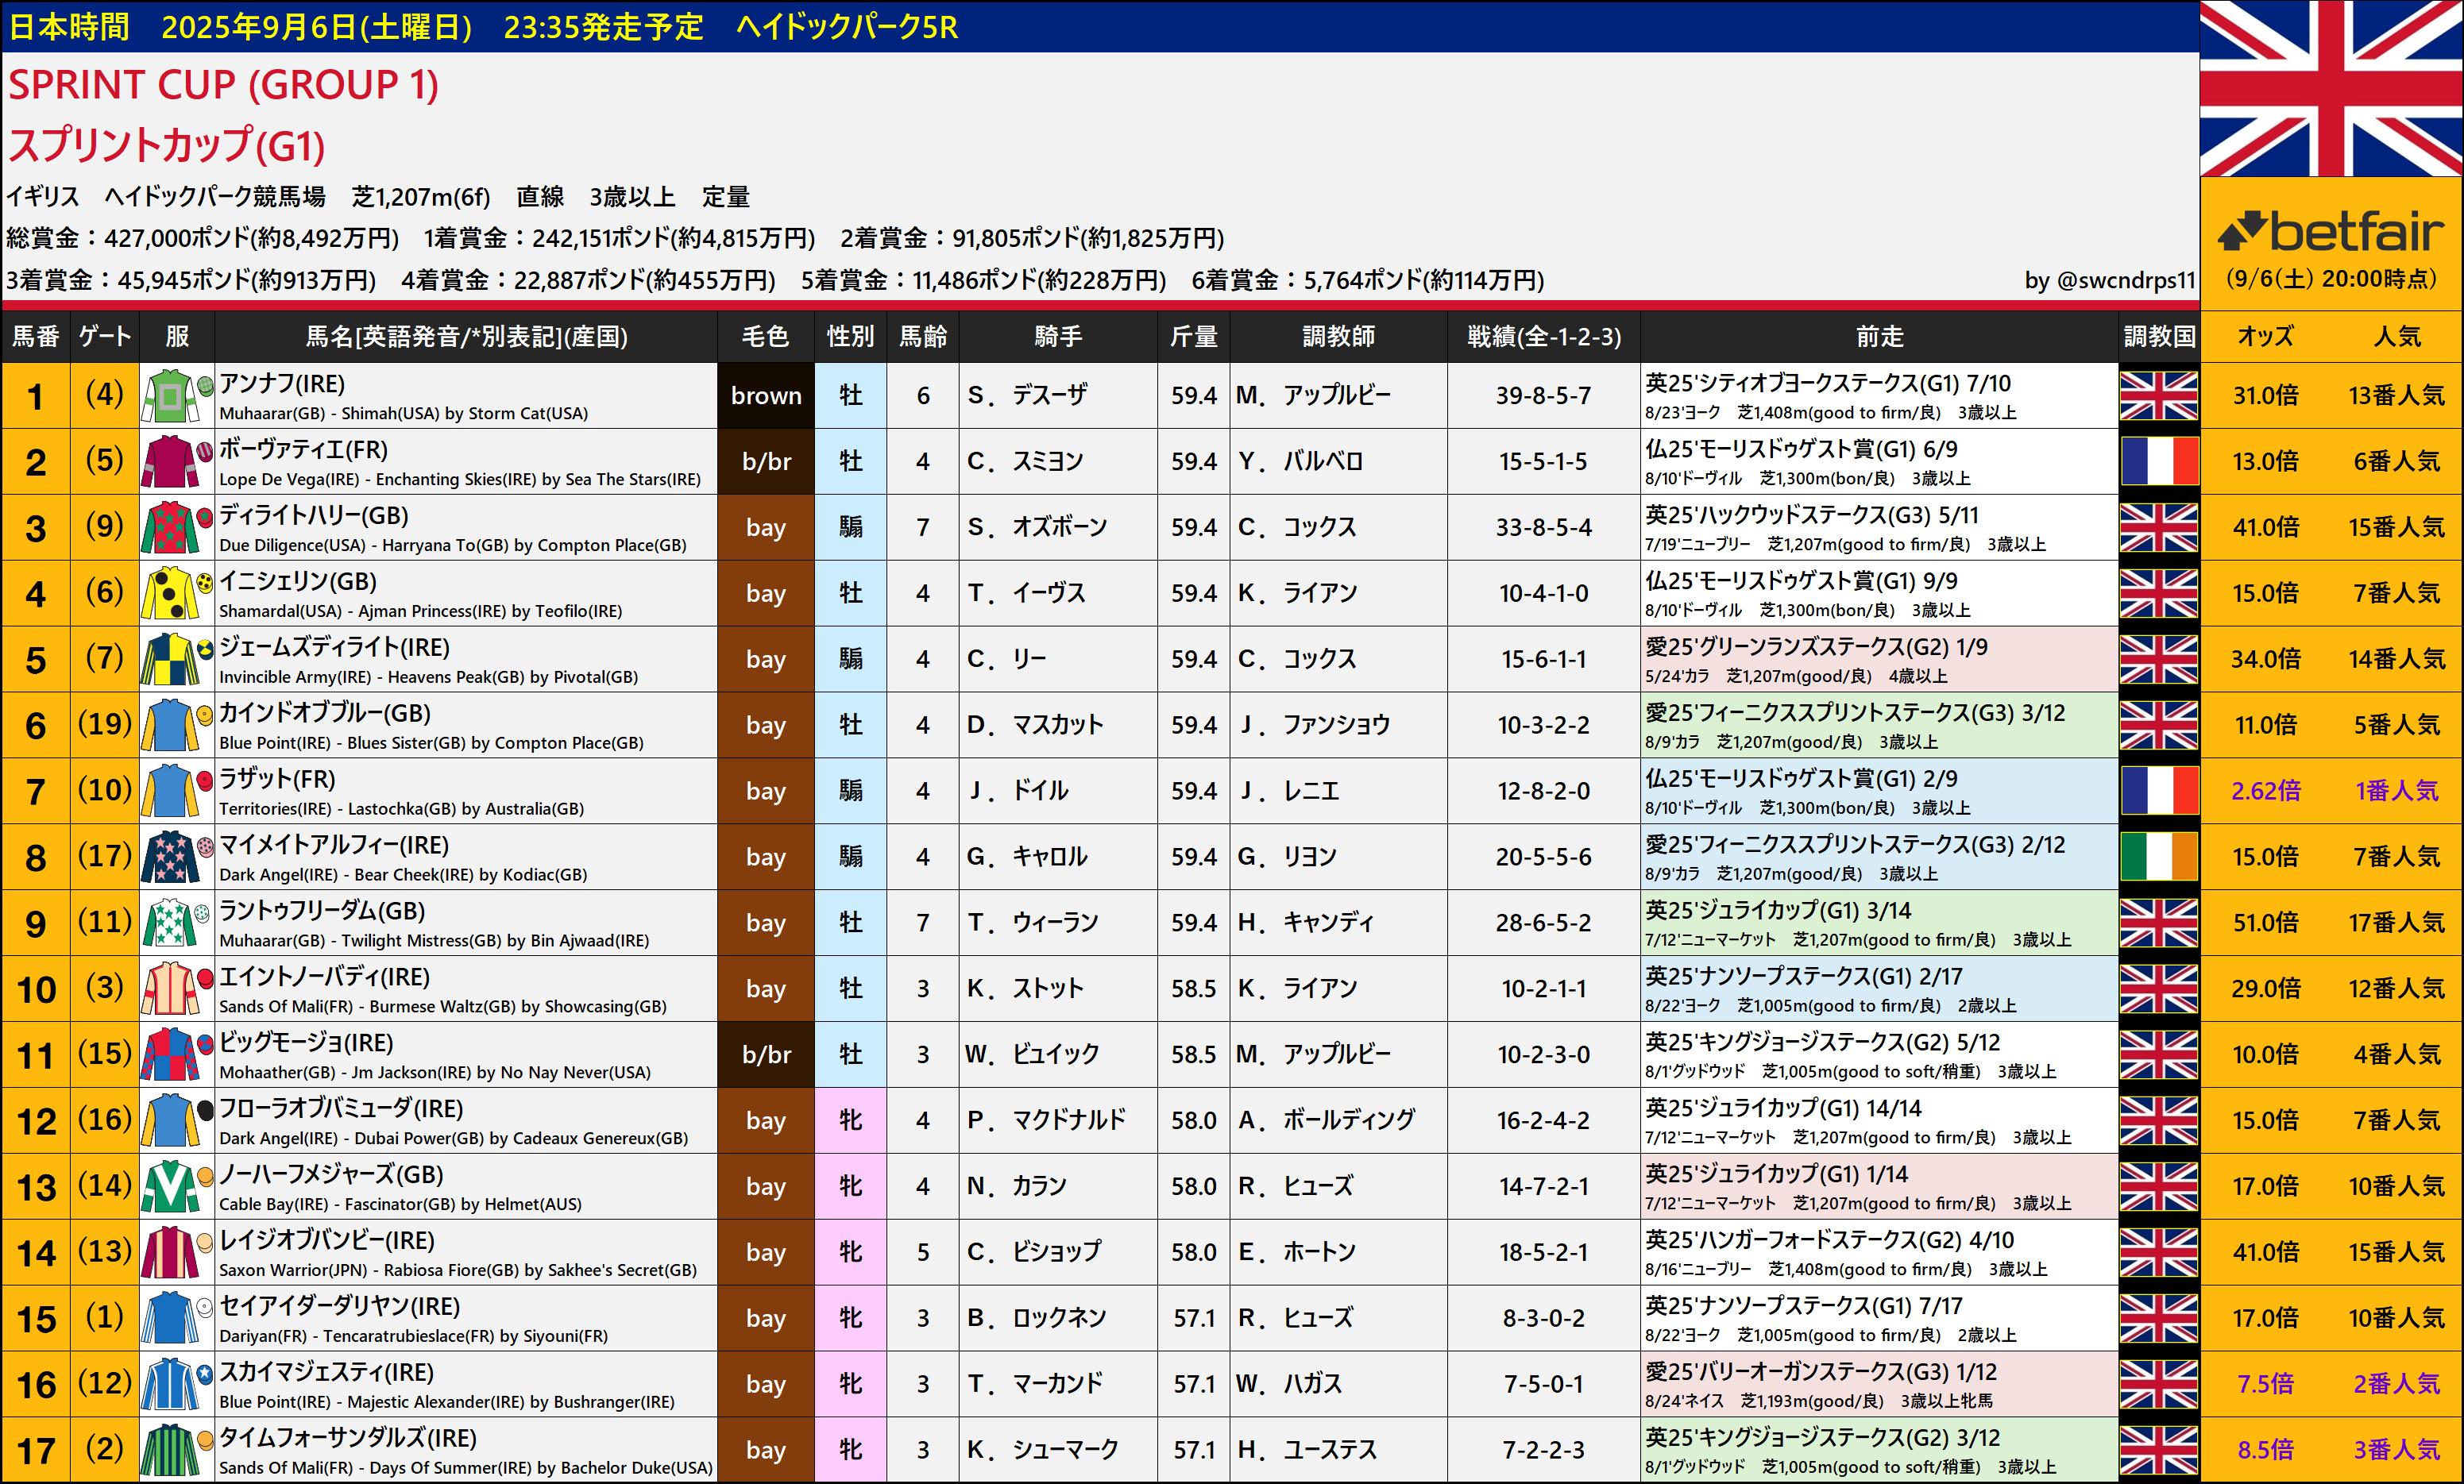Click horse name スカイマジェスティ(IRE)
Image resolution: width=2464 pixels, height=1484 pixels.
pyautogui.click(x=326, y=1372)
